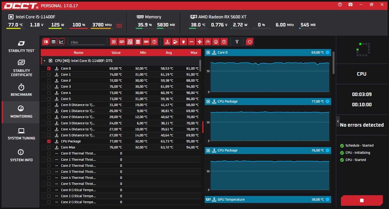Collapse the right test panel with chevron

(x=338, y=121)
